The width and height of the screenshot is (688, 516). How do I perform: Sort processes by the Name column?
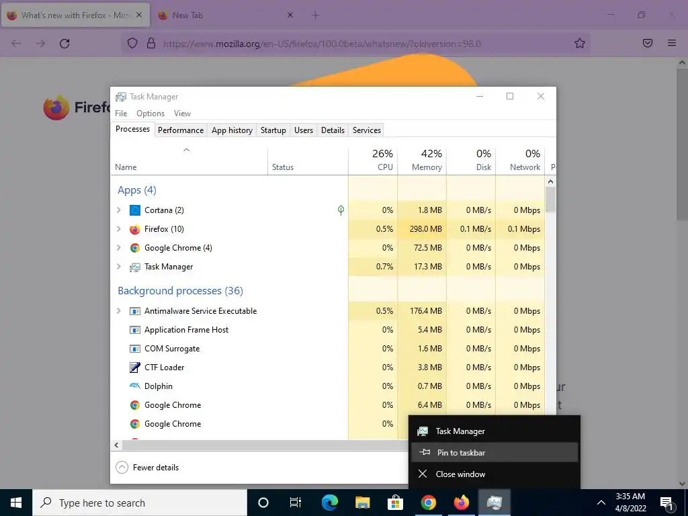tap(189, 161)
